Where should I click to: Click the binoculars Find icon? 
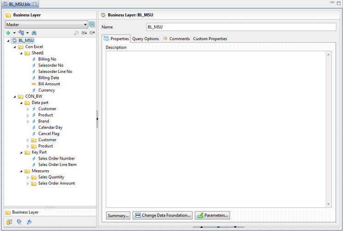pyautogui.click(x=34, y=33)
